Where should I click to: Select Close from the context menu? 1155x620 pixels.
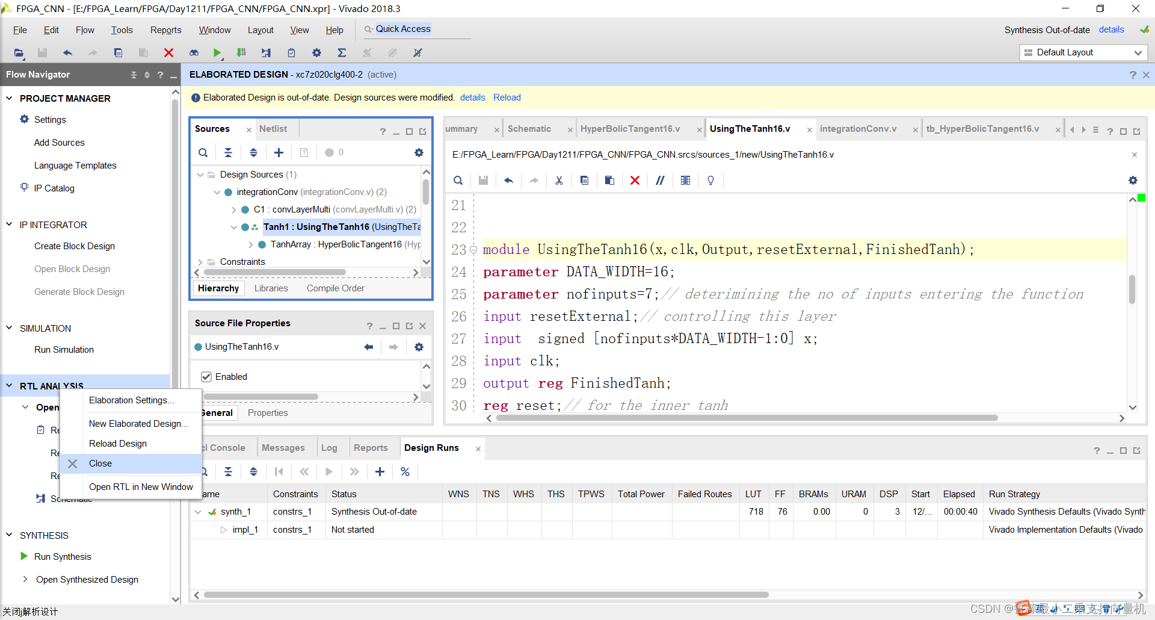coord(100,463)
